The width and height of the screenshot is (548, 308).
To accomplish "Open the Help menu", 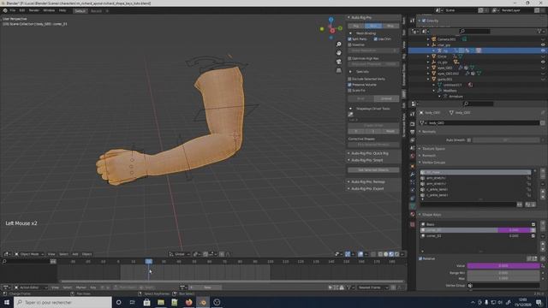I will coord(63,10).
